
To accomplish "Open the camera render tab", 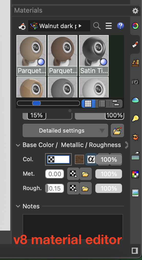I will [x=135, y=82].
